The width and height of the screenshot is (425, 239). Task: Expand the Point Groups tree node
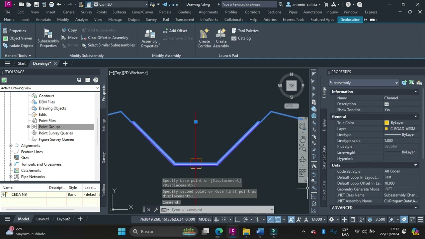tap(29, 127)
